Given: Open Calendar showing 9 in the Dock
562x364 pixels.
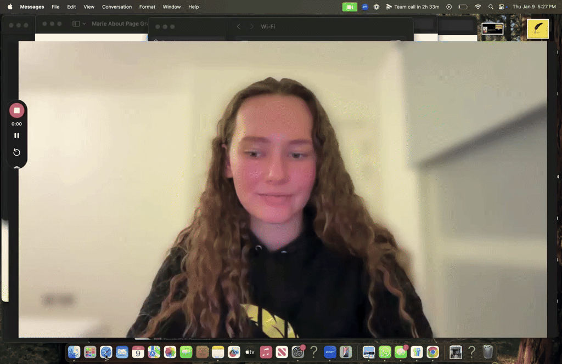Looking at the screenshot, I should [x=138, y=352].
